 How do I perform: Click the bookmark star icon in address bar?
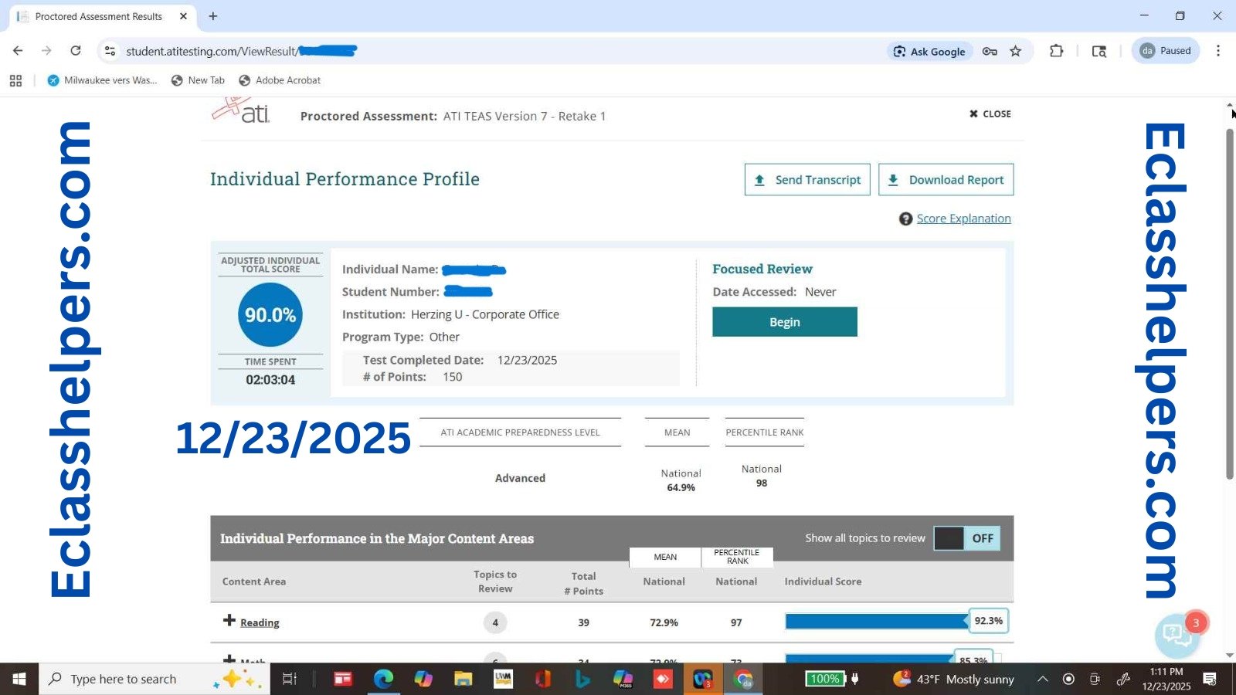click(1015, 51)
